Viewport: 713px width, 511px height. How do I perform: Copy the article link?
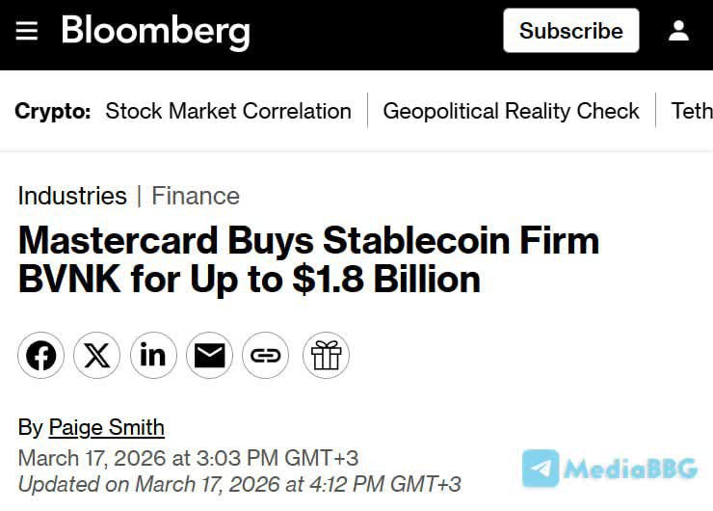pyautogui.click(x=265, y=357)
